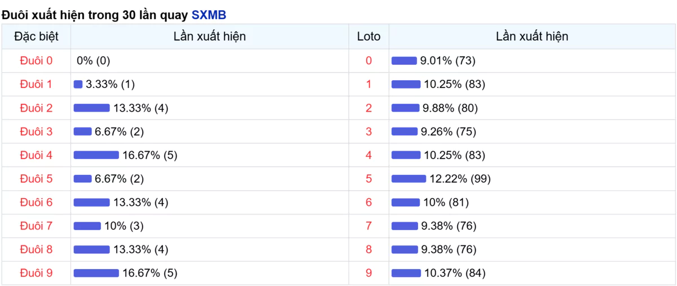Click the Đuôi 4 label
677x286 pixels.
coord(36,155)
